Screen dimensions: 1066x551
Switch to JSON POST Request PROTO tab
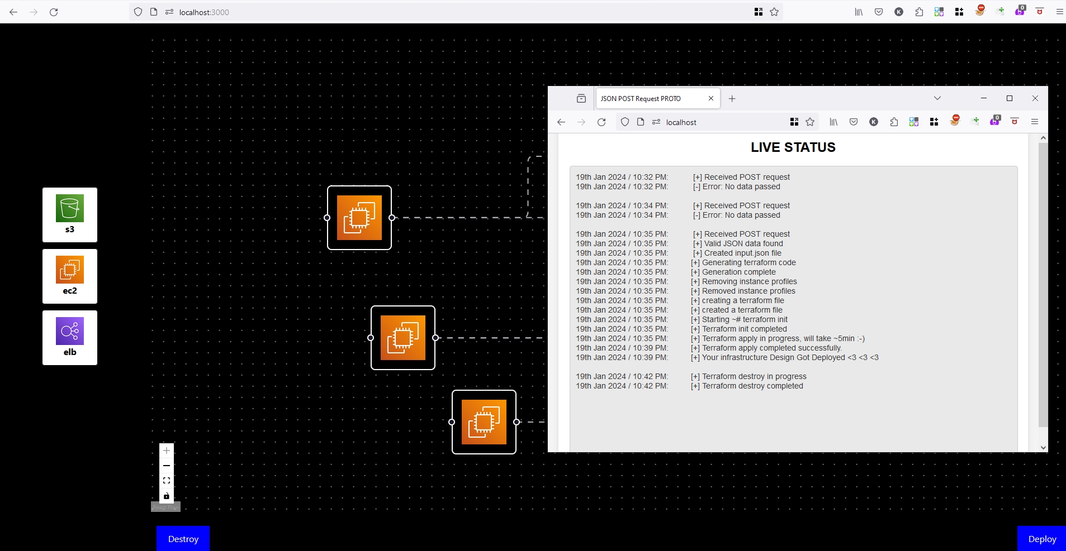(648, 99)
